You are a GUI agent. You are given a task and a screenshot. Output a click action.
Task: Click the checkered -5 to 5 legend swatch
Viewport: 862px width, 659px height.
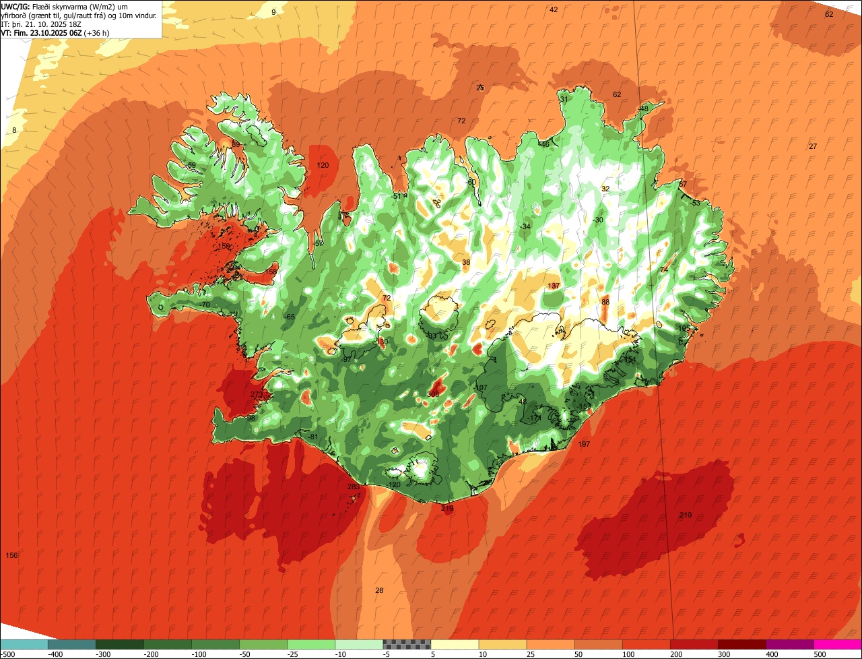point(406,644)
